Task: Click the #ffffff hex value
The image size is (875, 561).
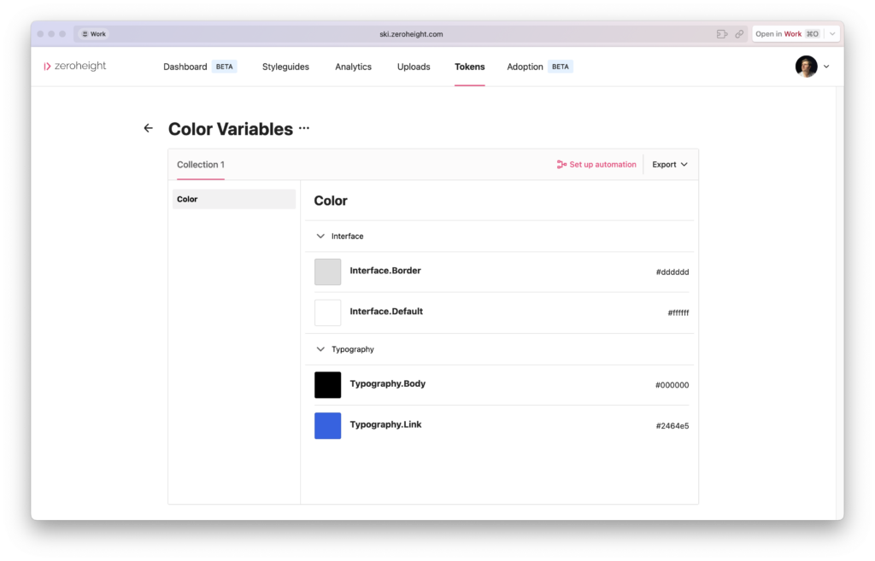Action: click(678, 313)
